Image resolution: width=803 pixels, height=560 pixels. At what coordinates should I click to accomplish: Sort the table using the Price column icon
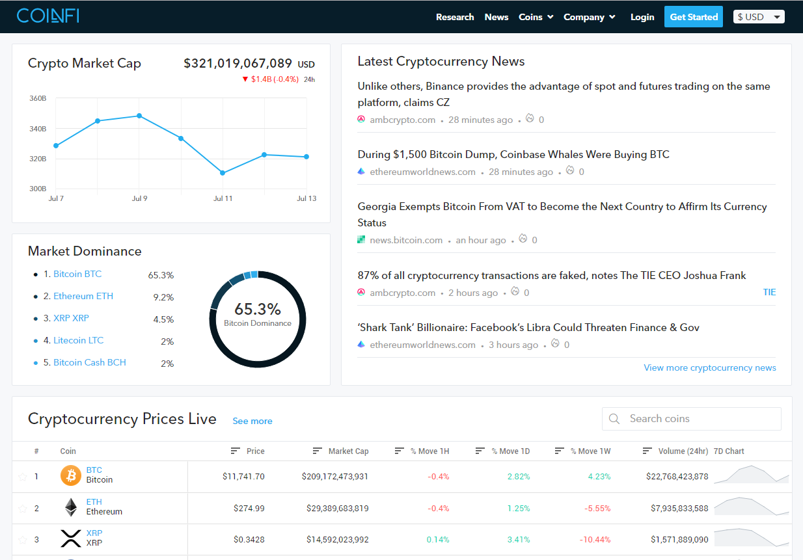click(x=236, y=451)
